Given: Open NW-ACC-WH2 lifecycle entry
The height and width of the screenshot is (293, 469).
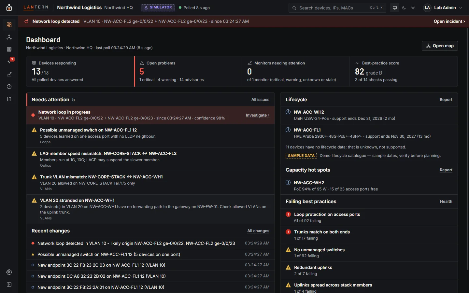Looking at the screenshot, I should pyautogui.click(x=369, y=115).
